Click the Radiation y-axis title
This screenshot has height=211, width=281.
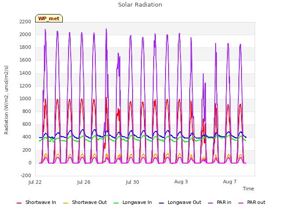pos(6,100)
